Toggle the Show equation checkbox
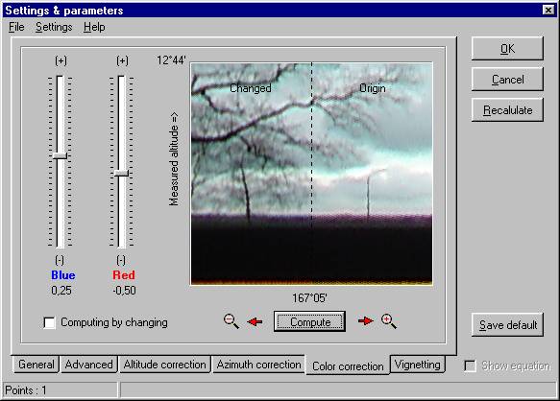The width and height of the screenshot is (560, 401). (x=470, y=366)
